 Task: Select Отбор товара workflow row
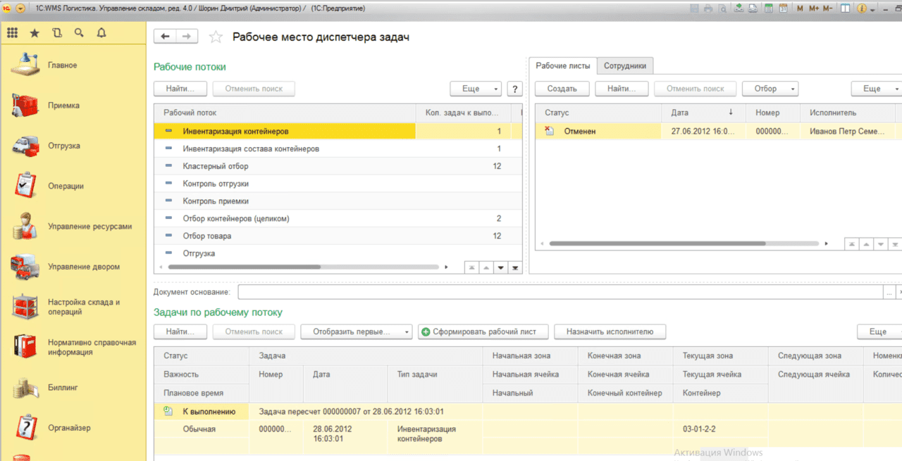[x=338, y=236]
